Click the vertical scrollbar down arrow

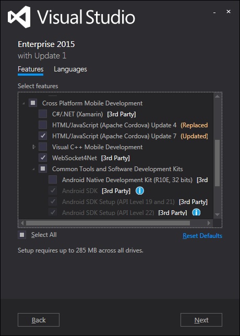(x=217, y=214)
